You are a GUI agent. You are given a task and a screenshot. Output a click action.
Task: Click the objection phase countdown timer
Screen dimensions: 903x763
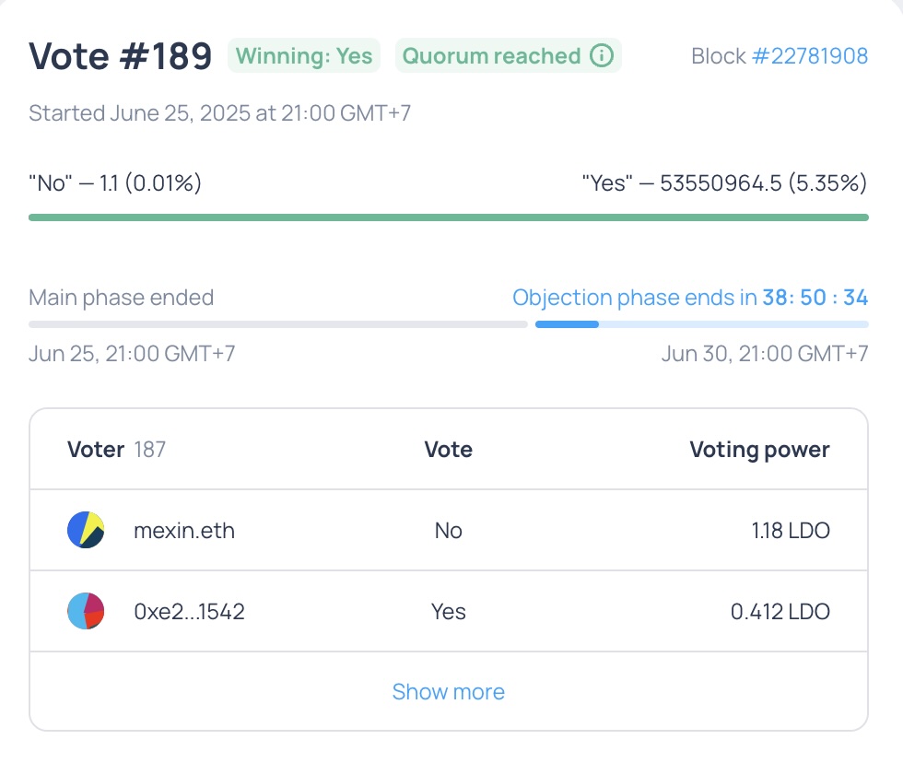click(815, 298)
